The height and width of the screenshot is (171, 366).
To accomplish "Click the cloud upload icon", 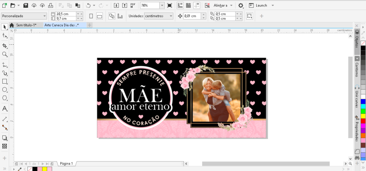I will [42, 5].
